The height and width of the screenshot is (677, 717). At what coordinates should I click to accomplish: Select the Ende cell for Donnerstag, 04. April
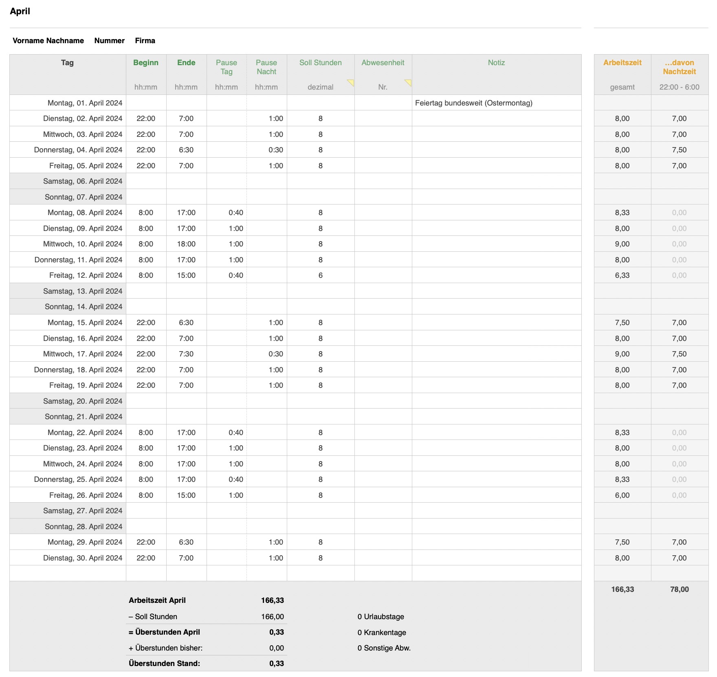(x=186, y=150)
